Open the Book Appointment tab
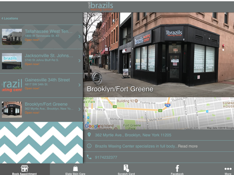The height and width of the screenshot is (175, 234). [25, 170]
